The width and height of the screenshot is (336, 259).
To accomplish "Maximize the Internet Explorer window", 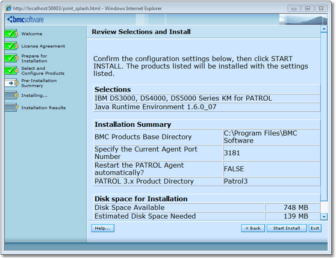I will tap(308, 8).
